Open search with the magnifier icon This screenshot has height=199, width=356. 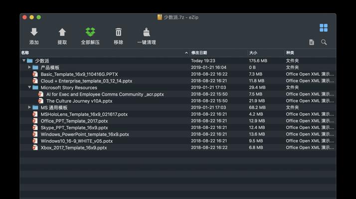point(324,42)
